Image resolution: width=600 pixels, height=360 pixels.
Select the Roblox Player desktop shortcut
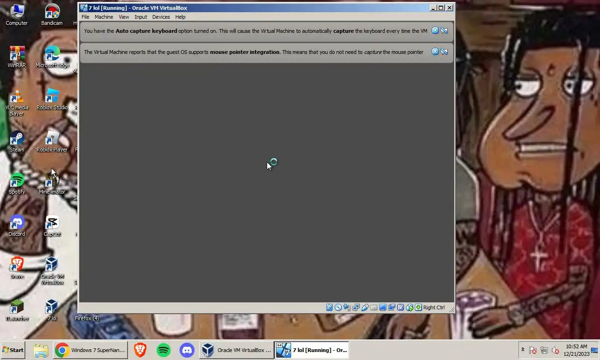tap(52, 142)
